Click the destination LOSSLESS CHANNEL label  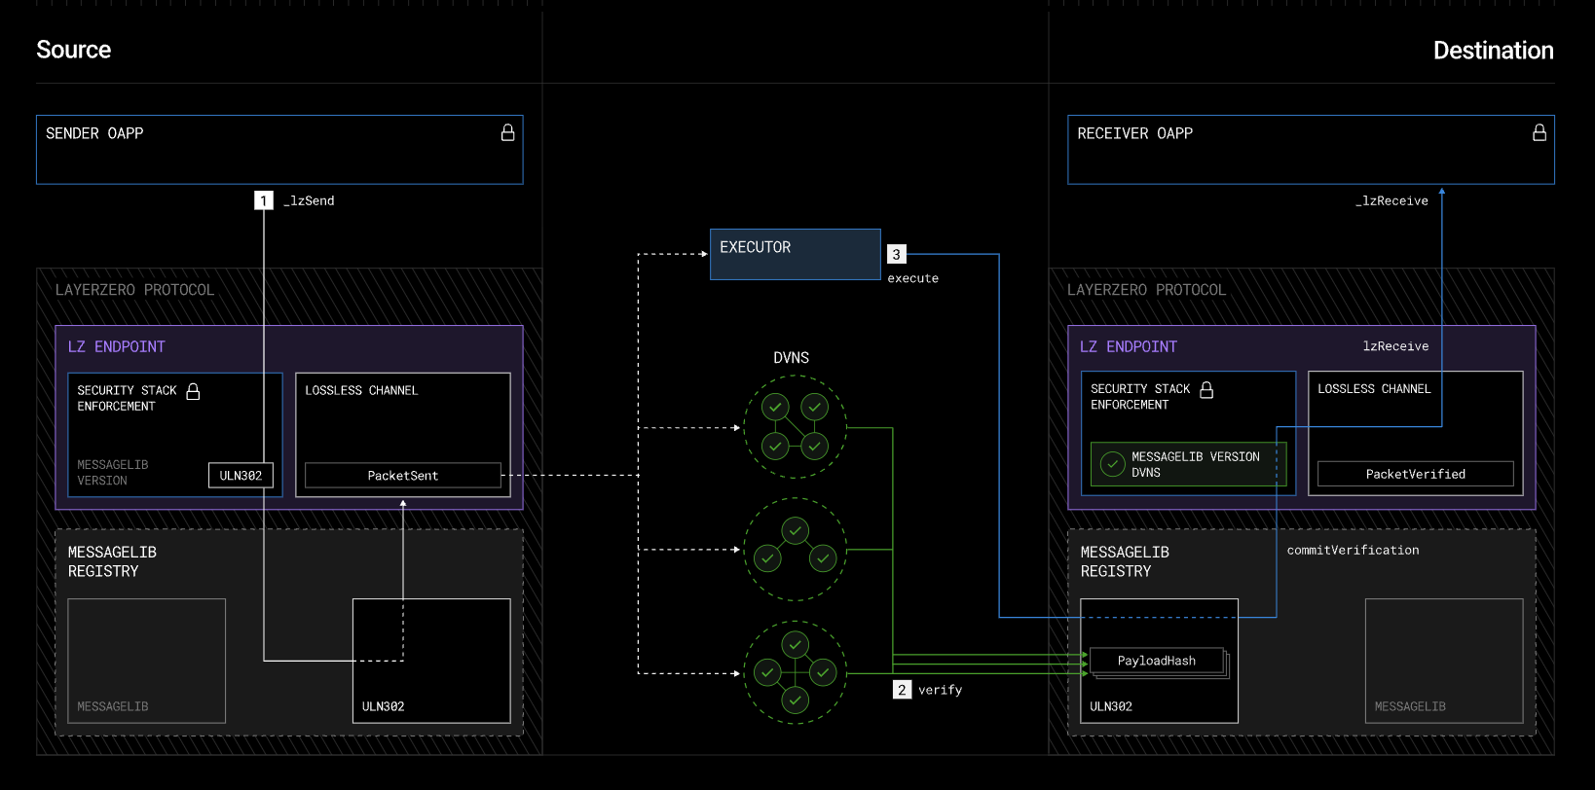click(x=1374, y=388)
